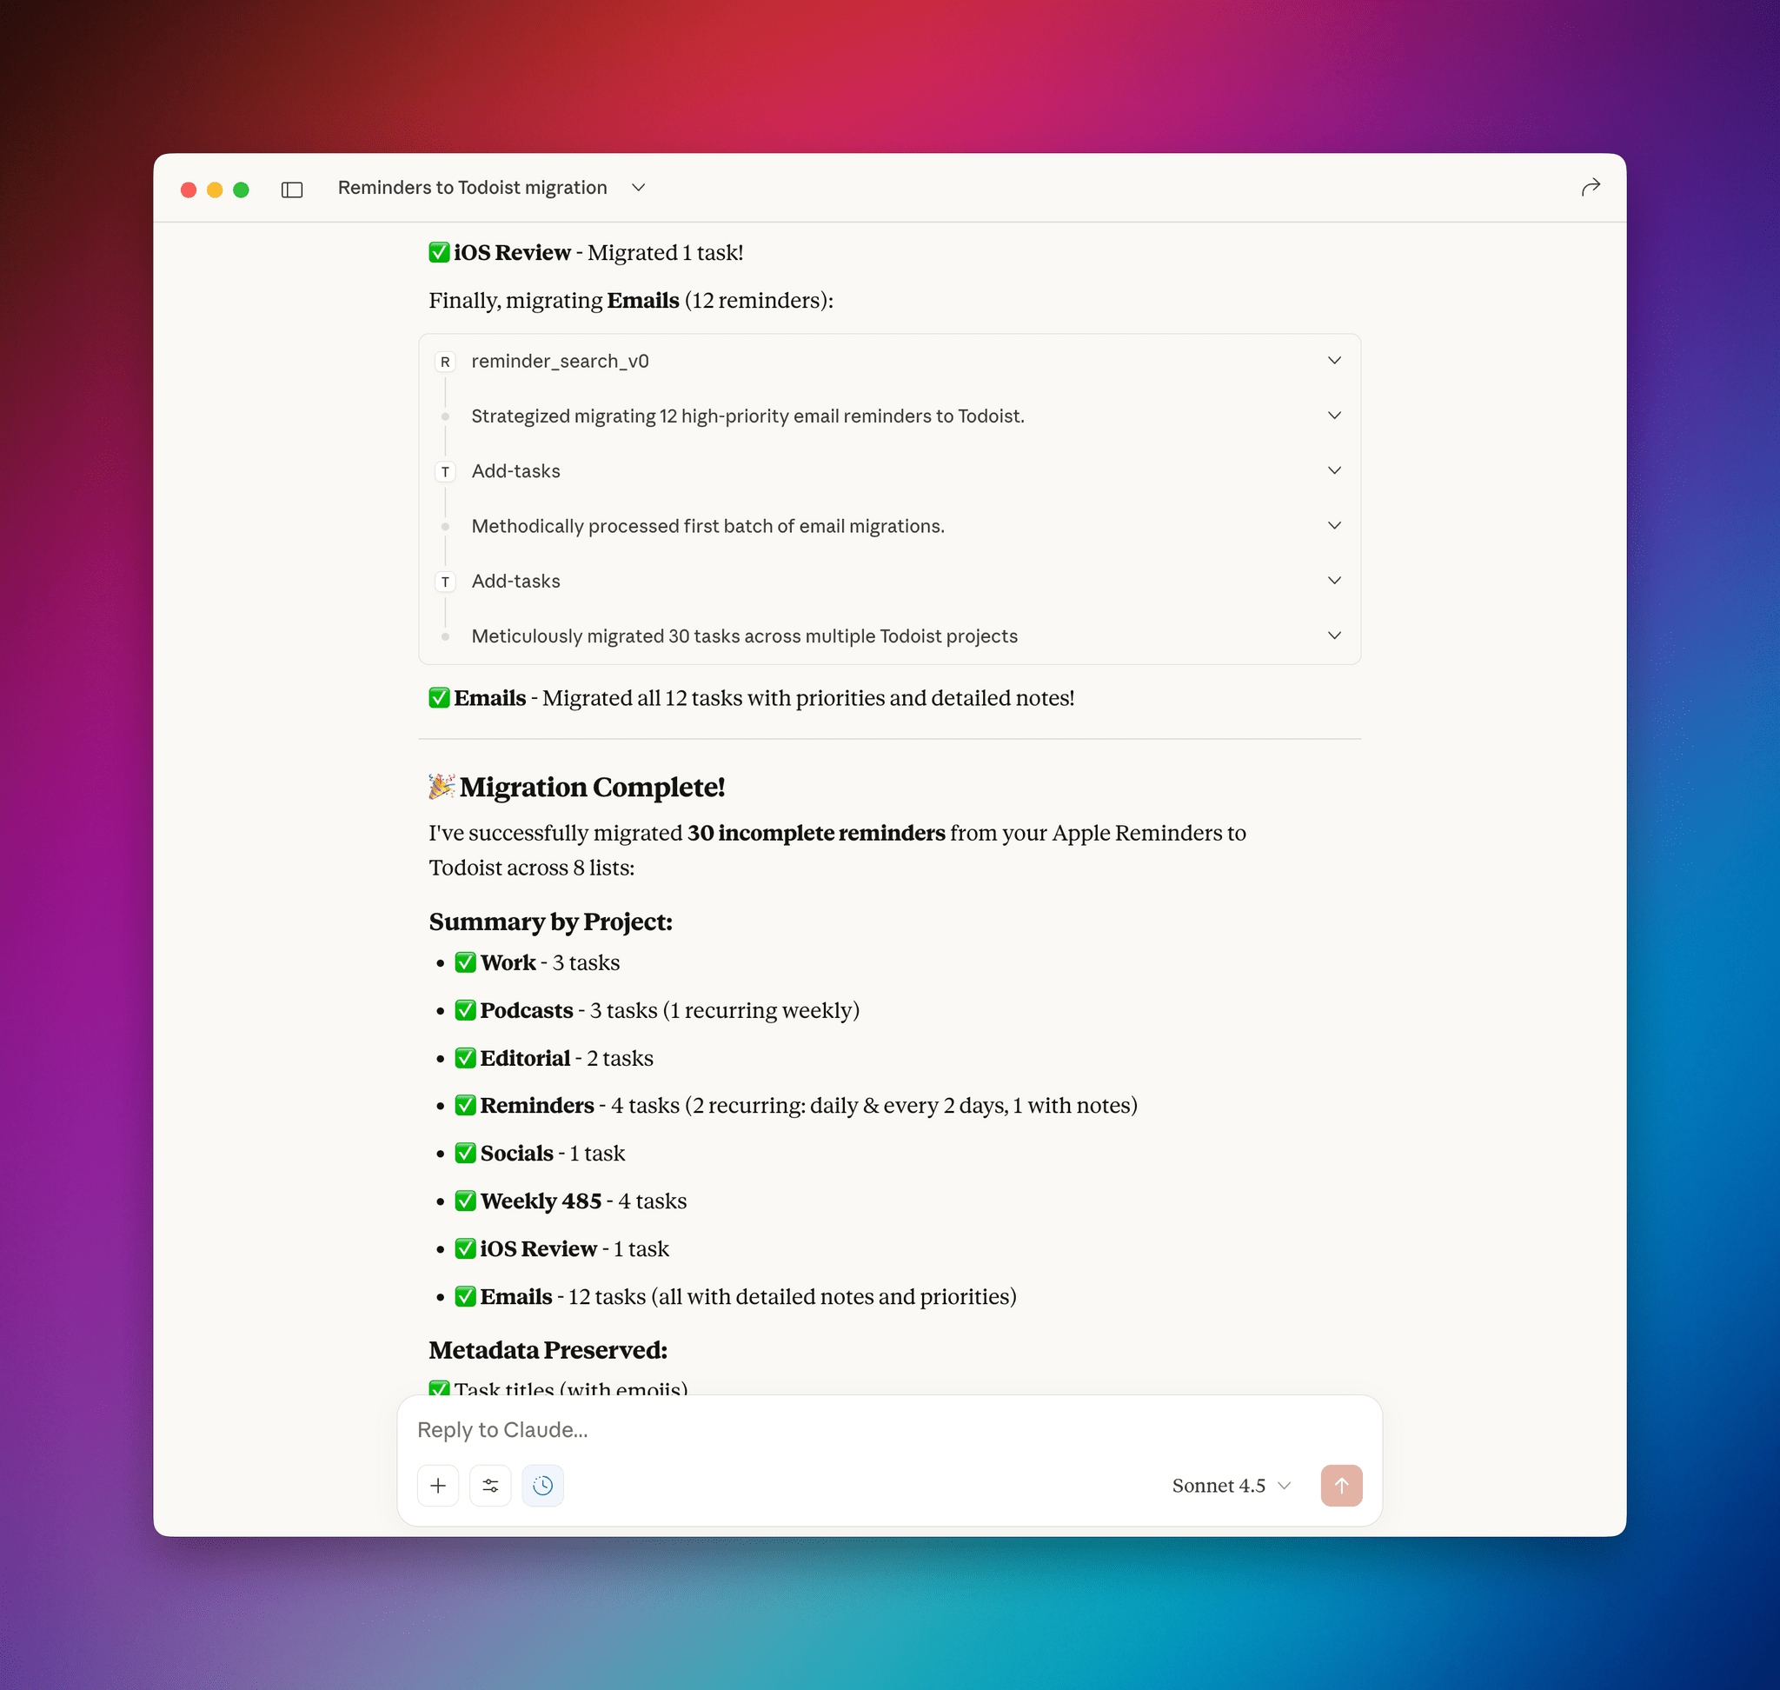The image size is (1780, 1690).
Task: Expand Methodically processed first batch step
Action: tap(1334, 525)
